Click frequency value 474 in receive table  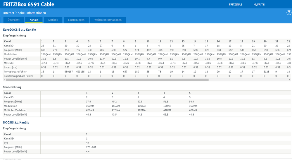coord(137,50)
